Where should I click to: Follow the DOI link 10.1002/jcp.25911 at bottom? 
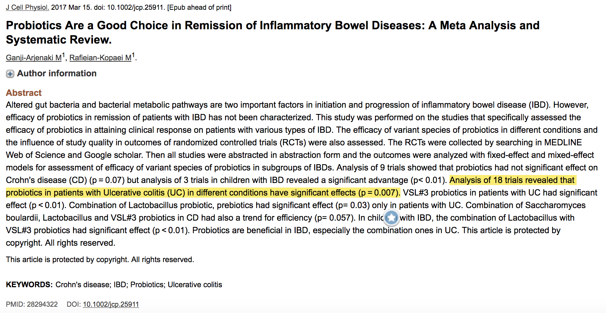111,304
